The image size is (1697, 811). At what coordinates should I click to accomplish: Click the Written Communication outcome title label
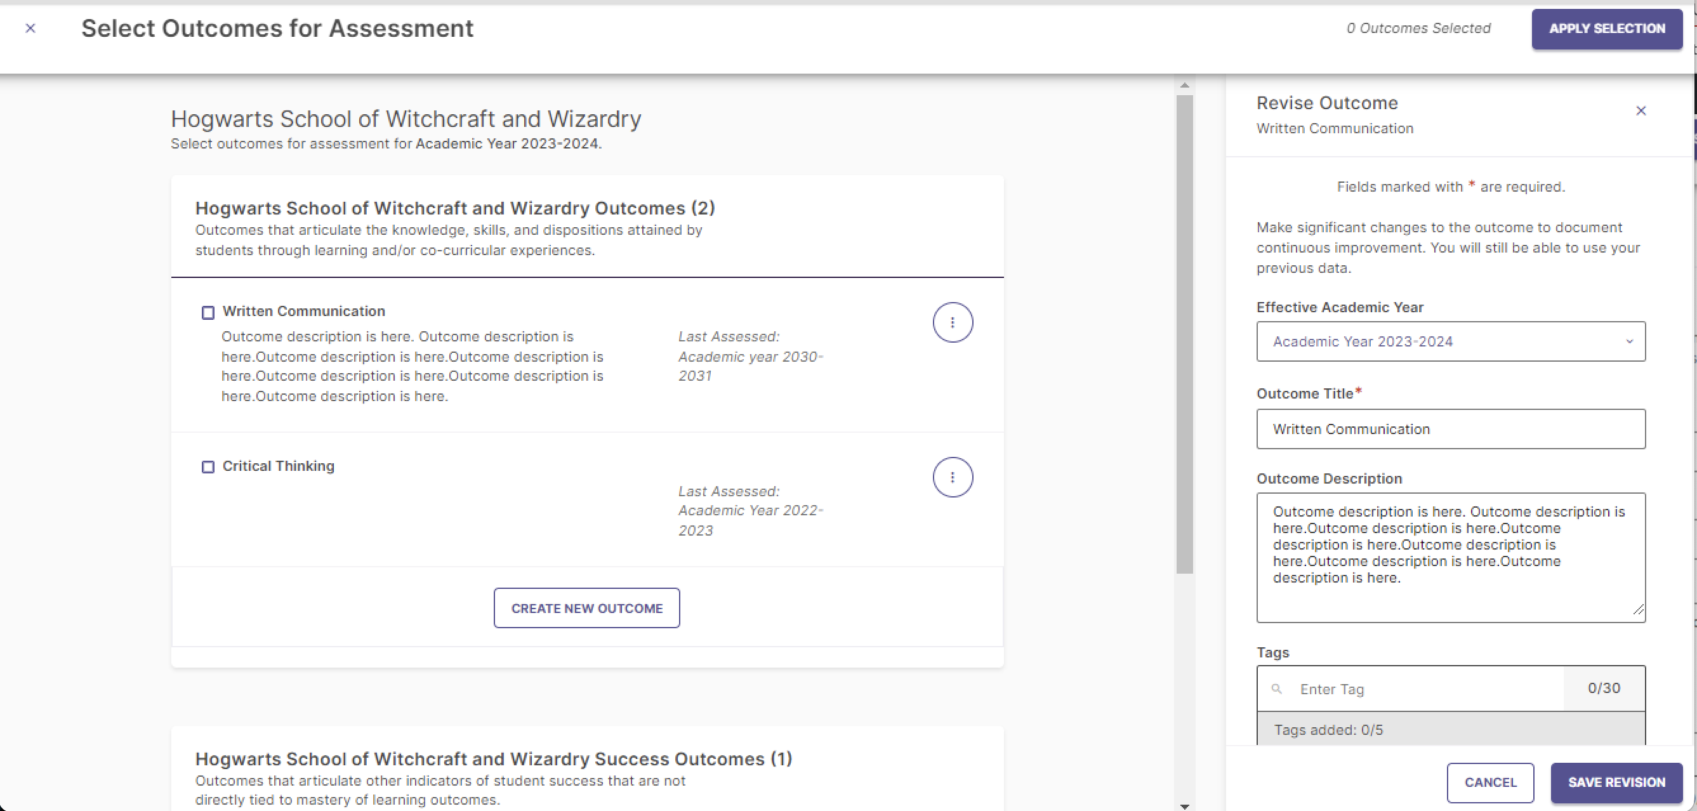click(304, 311)
